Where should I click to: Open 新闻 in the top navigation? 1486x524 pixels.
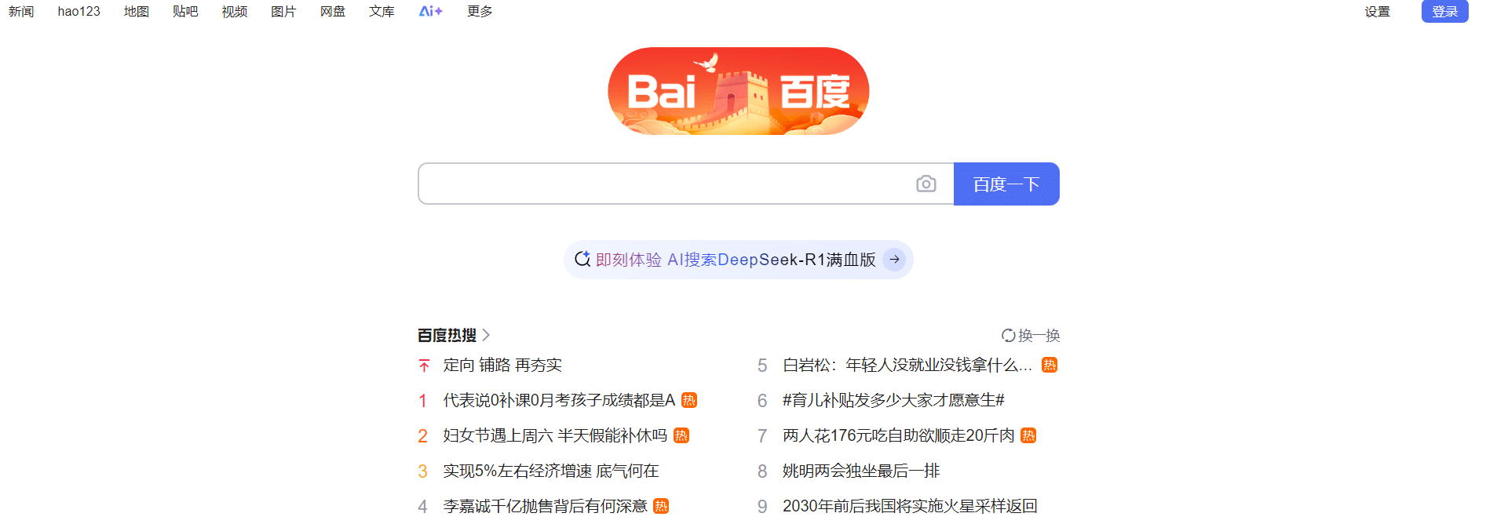(x=21, y=11)
